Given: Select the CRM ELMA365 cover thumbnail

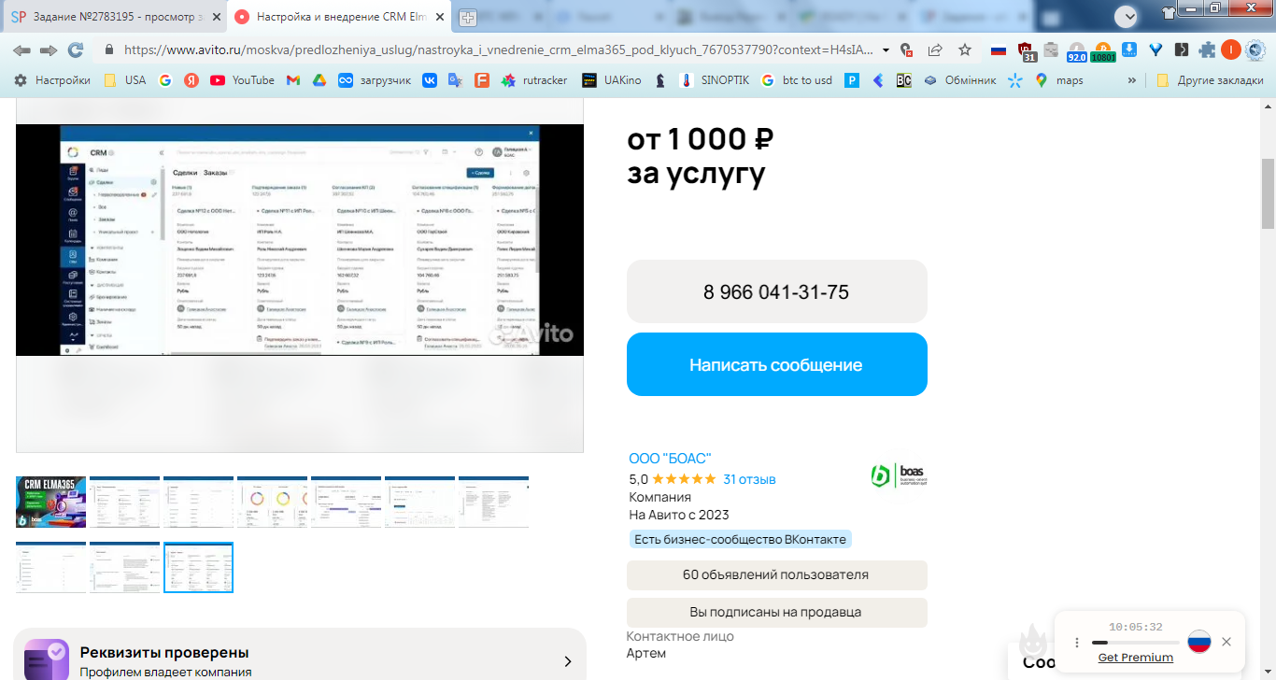Looking at the screenshot, I should (50, 503).
